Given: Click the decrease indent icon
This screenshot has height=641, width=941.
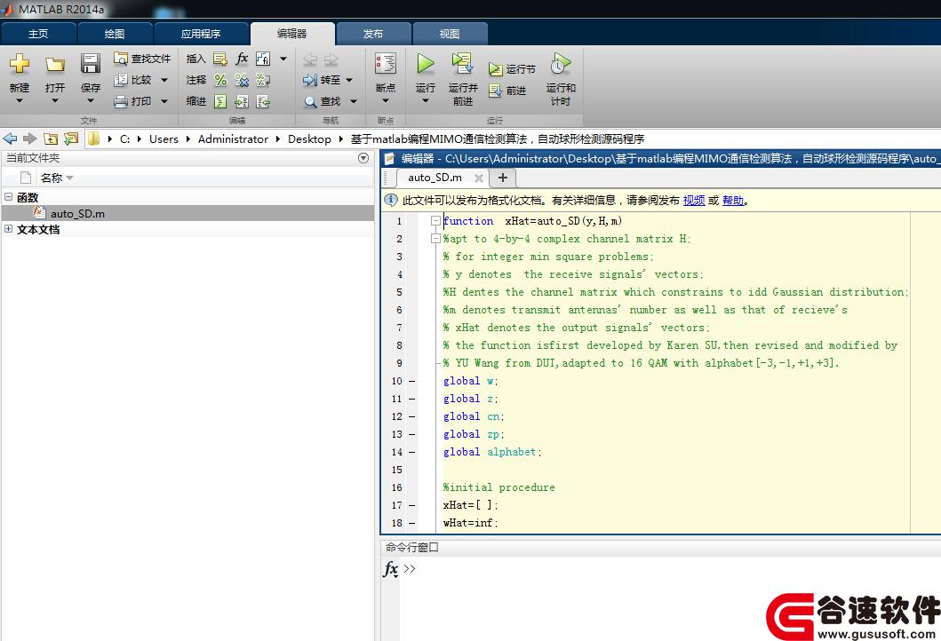Looking at the screenshot, I should click(x=263, y=101).
